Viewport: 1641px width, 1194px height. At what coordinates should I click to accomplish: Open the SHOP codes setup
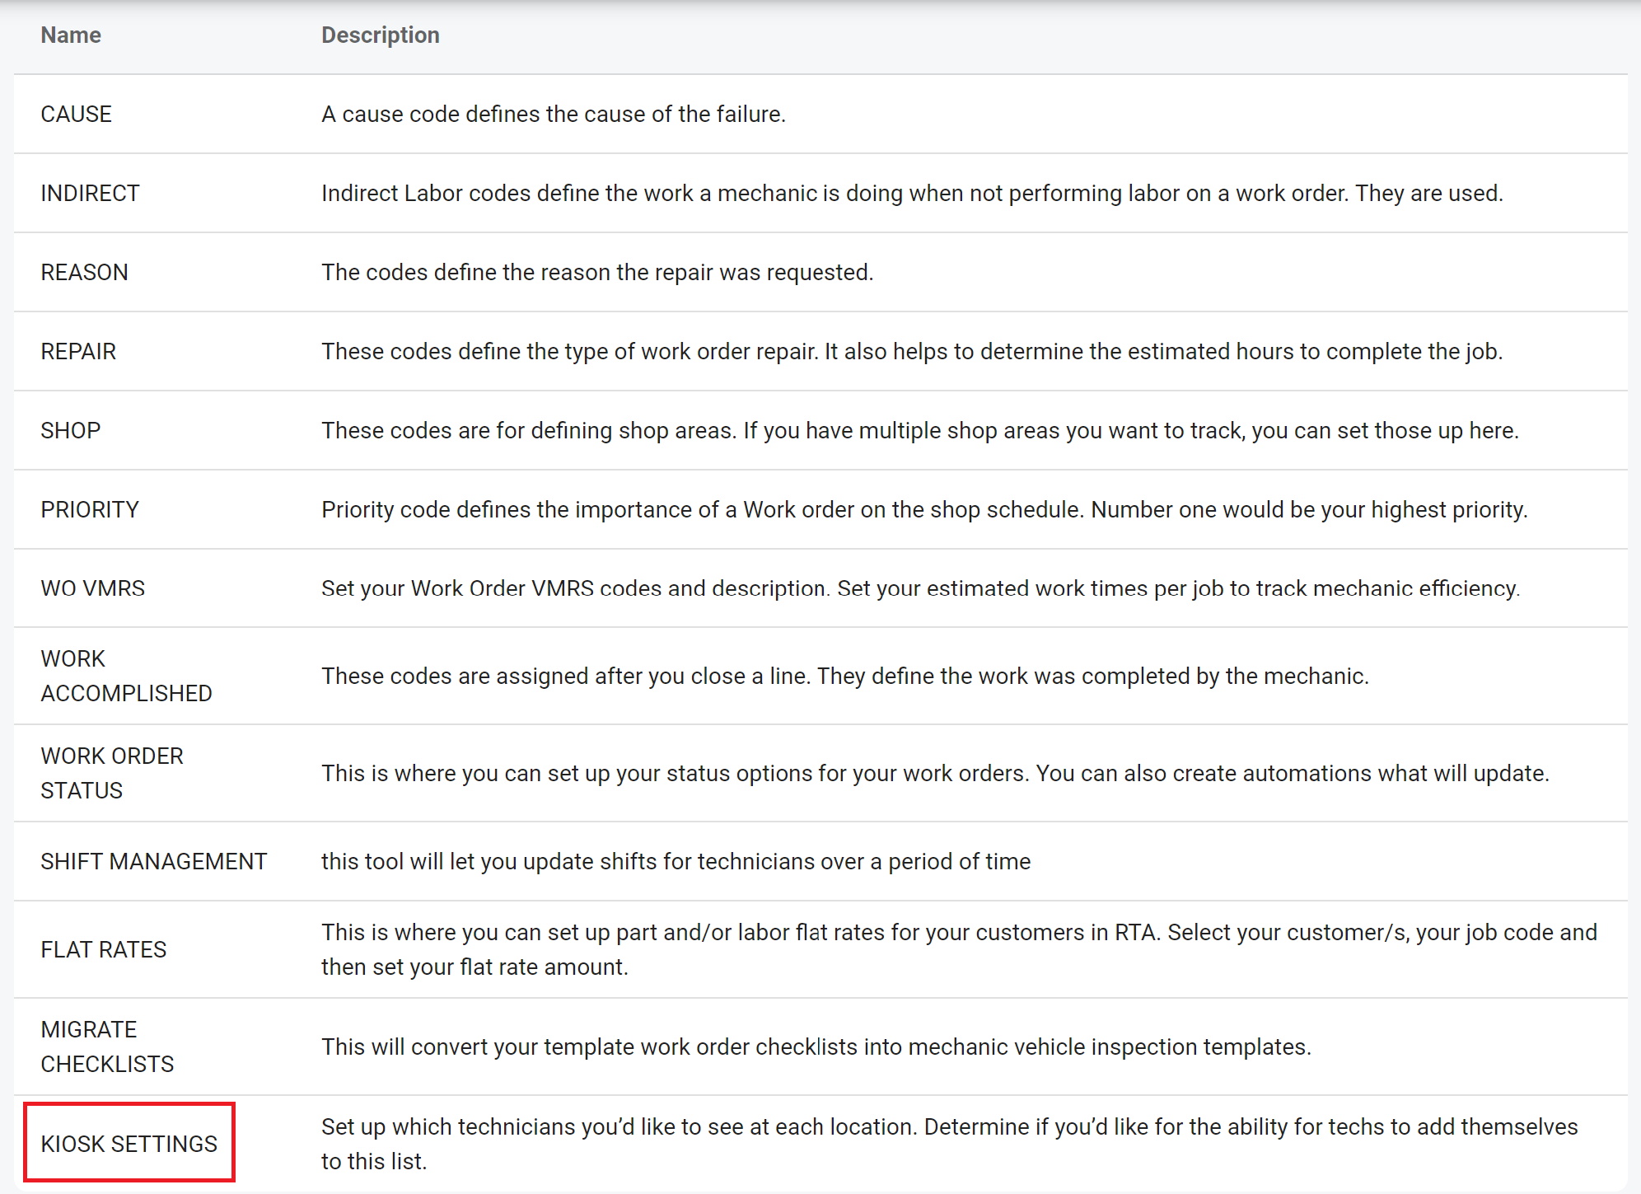71,431
